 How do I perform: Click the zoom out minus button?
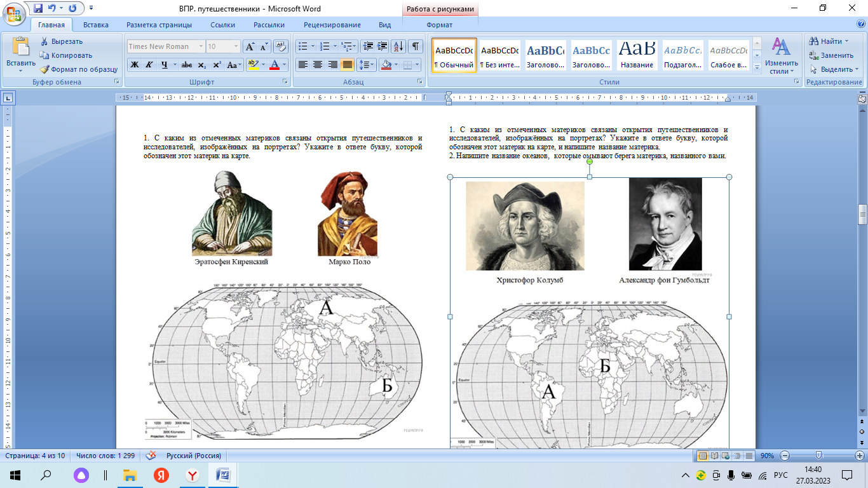[x=785, y=456]
